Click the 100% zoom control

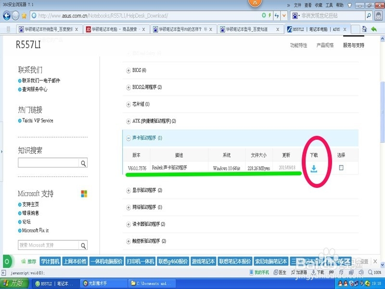375,272
